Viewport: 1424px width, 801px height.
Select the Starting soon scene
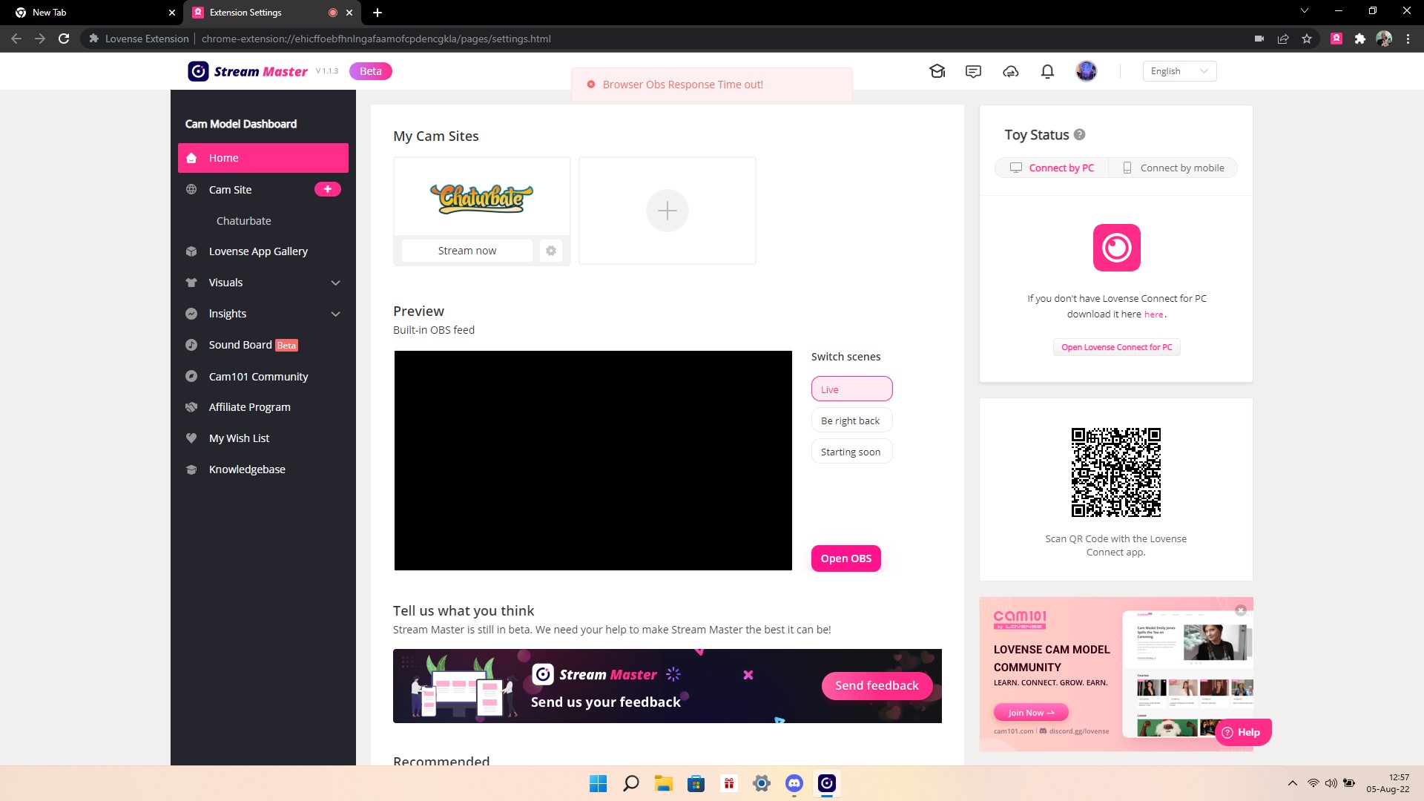click(x=851, y=452)
